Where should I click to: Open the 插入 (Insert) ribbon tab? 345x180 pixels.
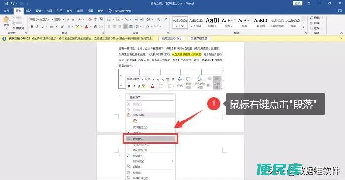[x=29, y=11]
